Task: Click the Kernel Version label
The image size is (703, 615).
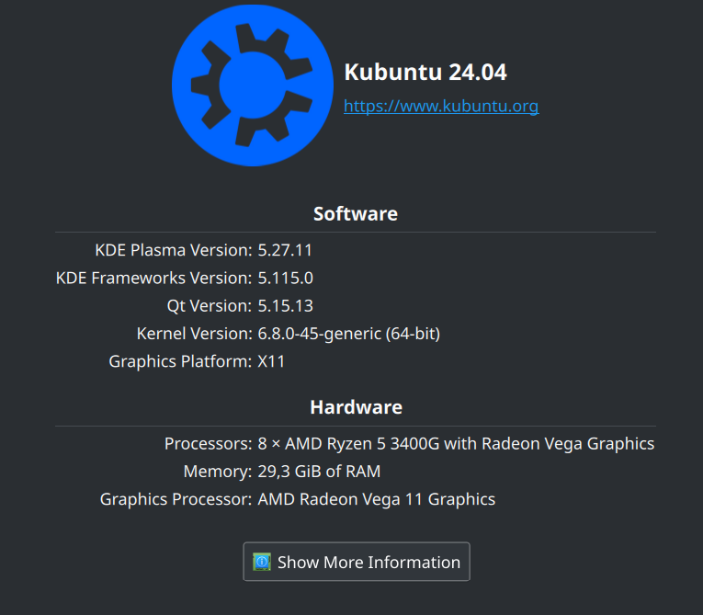Action: 195,334
